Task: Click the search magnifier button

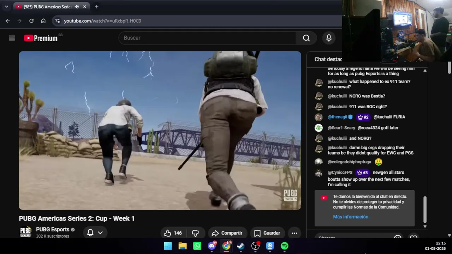Action: (x=306, y=38)
